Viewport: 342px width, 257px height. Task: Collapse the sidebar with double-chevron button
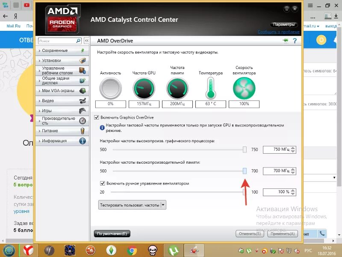(87, 41)
